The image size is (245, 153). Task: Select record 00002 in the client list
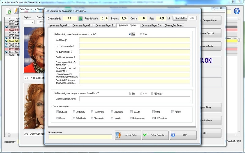coord(12,30)
